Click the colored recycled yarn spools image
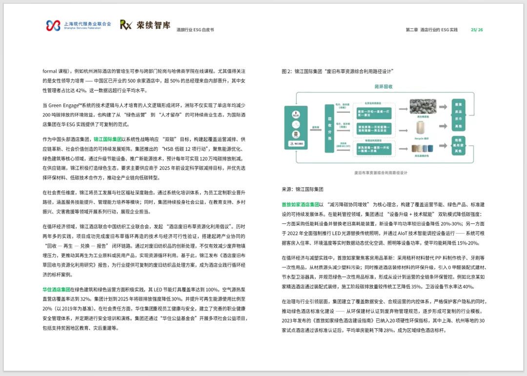This screenshot has height=376, width=527. coord(422,149)
